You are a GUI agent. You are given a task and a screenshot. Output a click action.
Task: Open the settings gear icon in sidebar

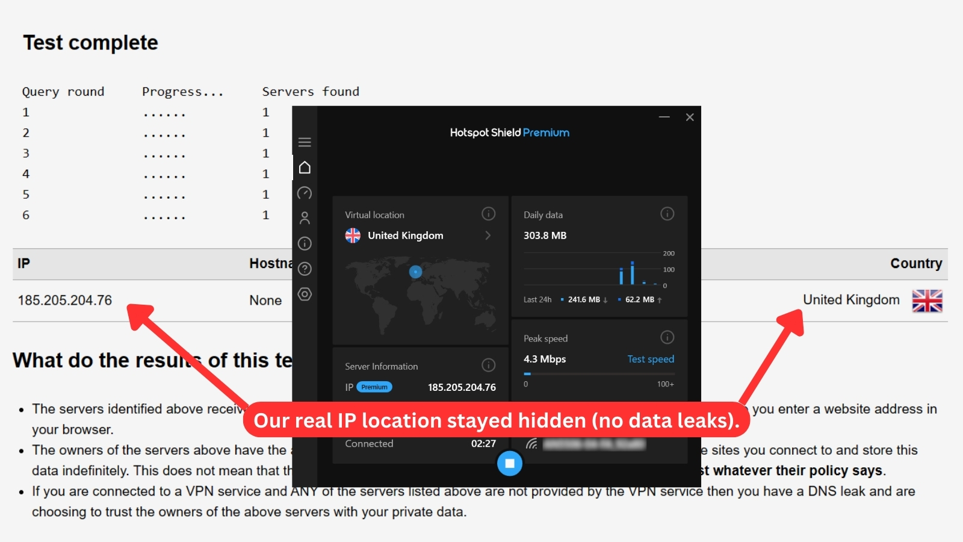pos(305,294)
